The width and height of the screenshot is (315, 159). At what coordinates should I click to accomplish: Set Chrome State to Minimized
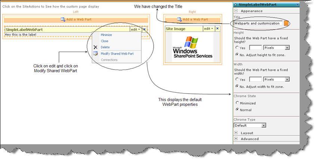(237, 103)
